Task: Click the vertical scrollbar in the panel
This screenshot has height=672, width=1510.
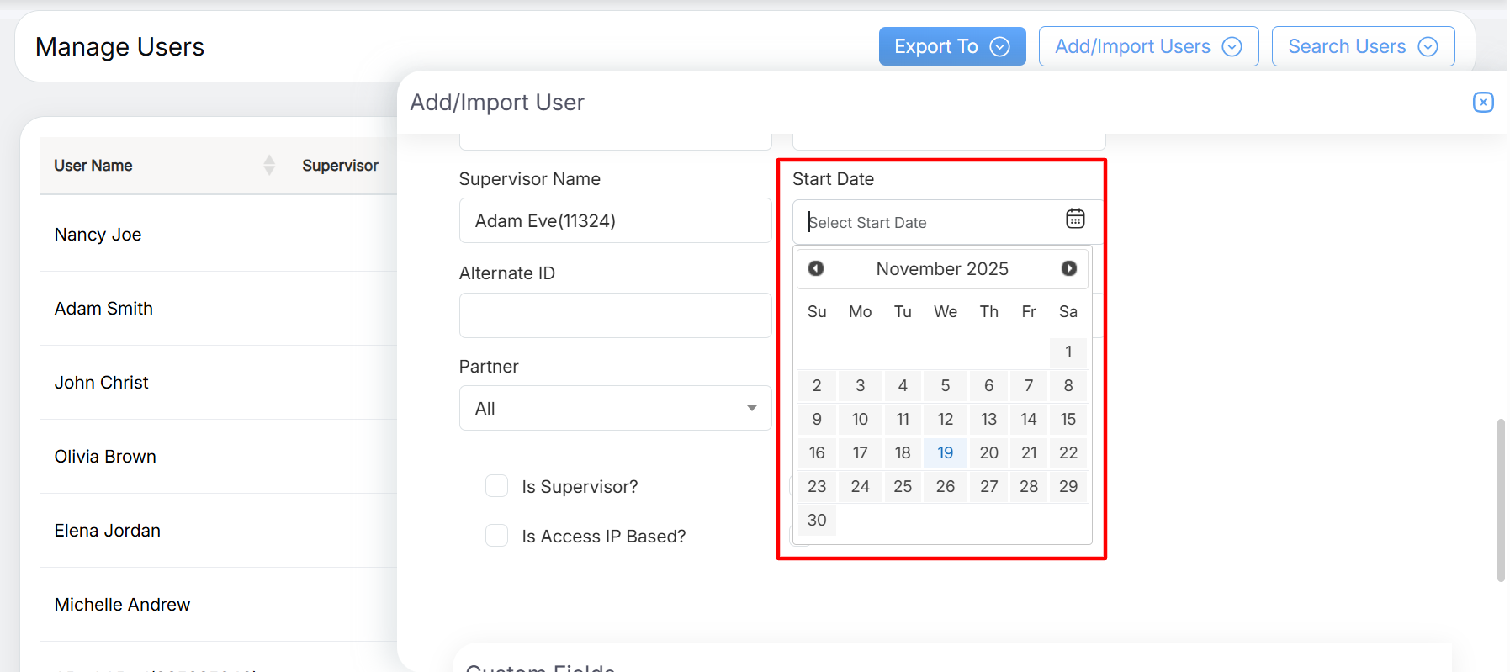Action: (1500, 500)
